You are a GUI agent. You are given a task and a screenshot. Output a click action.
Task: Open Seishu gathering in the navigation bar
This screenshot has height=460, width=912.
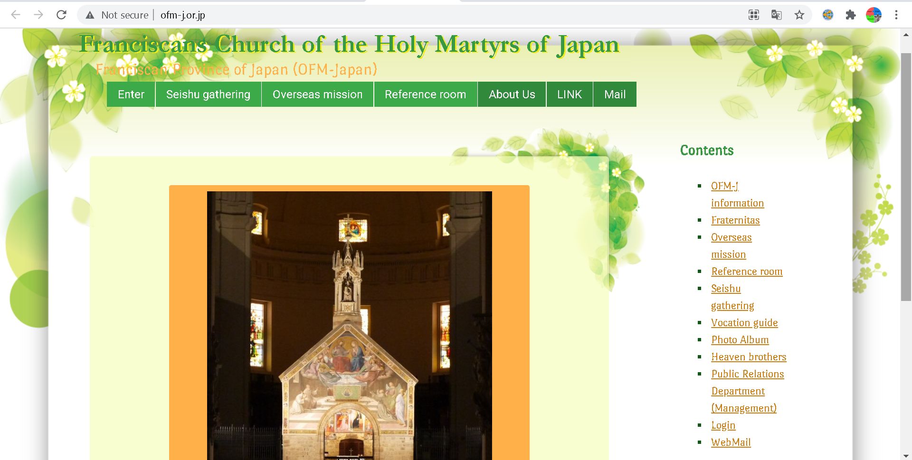208,94
